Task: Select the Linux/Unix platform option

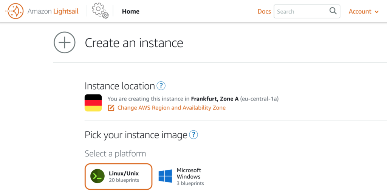Action: pos(118,176)
